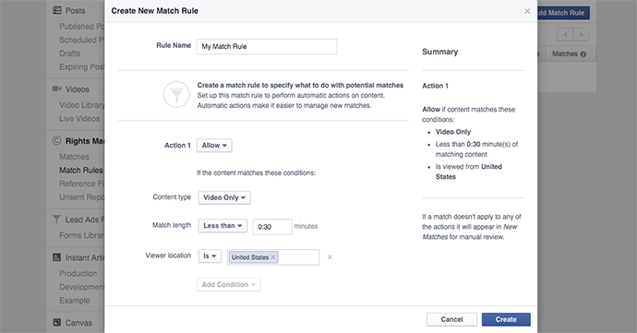
Task: Click the Videos camera icon in sidebar
Action: pyautogui.click(x=57, y=89)
